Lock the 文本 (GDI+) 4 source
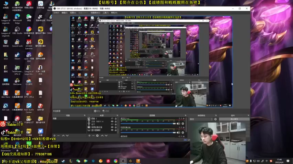This screenshot has width=293, height=164. point(116,121)
